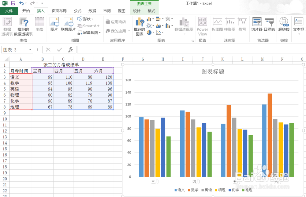The width and height of the screenshot is (306, 197).
Task: Click the Column sparkline (柱形图) button
Action: click(230, 24)
